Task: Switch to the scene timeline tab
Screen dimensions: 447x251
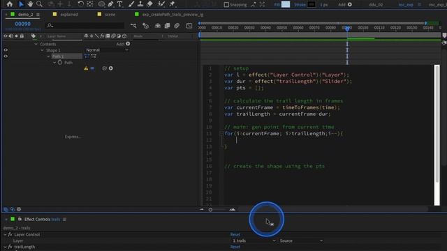Action: click(110, 14)
